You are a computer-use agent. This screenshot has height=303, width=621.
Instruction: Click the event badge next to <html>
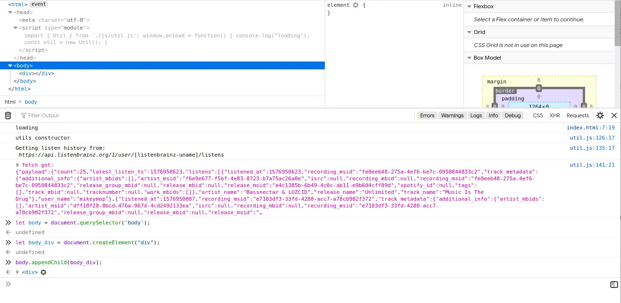pos(39,4)
